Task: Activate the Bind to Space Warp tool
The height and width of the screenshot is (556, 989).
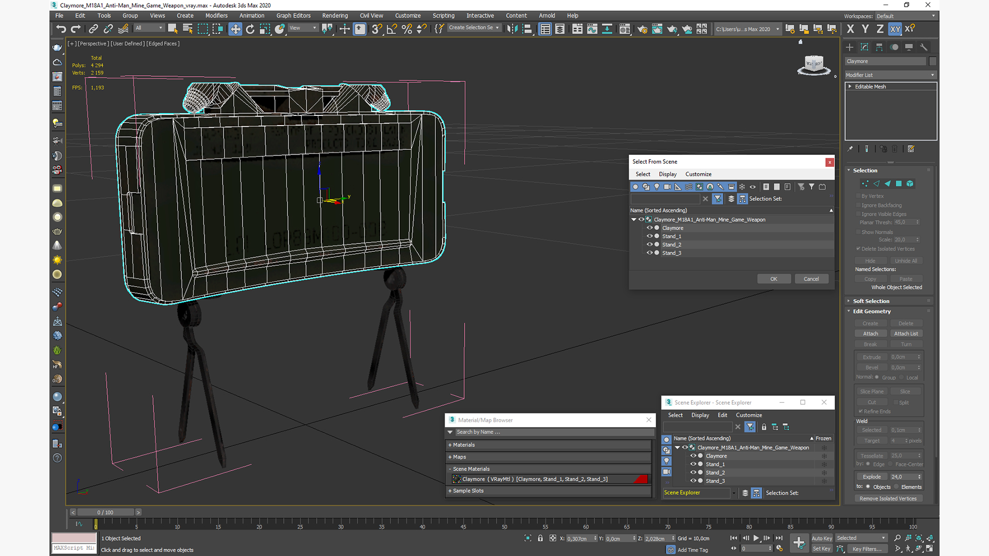Action: [123, 29]
